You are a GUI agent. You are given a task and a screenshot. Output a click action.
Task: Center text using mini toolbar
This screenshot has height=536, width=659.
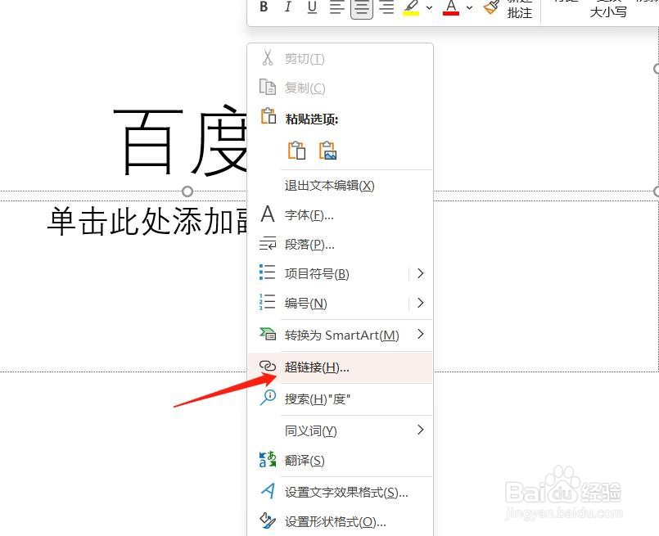pyautogui.click(x=362, y=8)
